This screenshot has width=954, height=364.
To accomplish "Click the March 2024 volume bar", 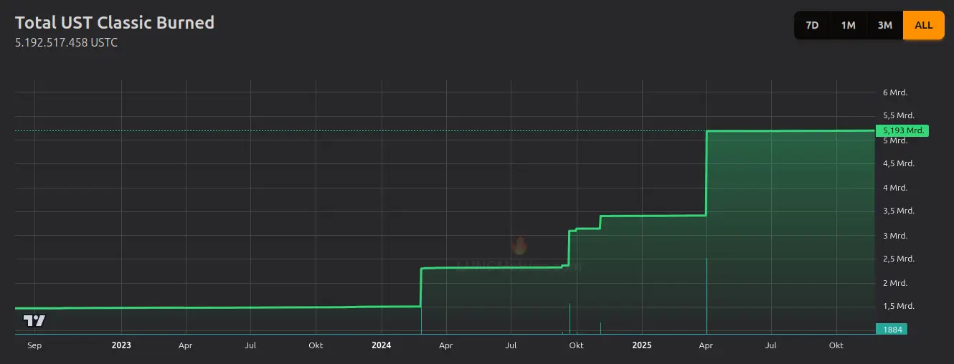I will pyautogui.click(x=420, y=320).
